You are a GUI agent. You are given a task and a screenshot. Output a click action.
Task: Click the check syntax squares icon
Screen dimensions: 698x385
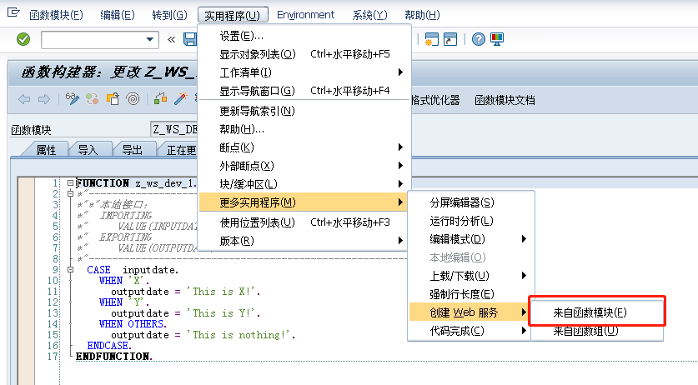[160, 98]
